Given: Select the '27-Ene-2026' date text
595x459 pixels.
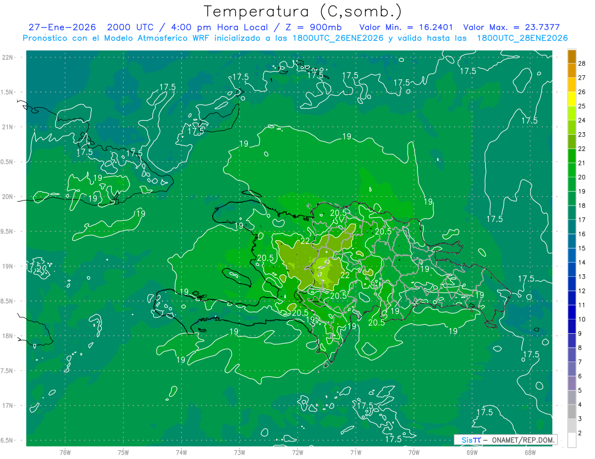Looking at the screenshot, I should [62, 27].
